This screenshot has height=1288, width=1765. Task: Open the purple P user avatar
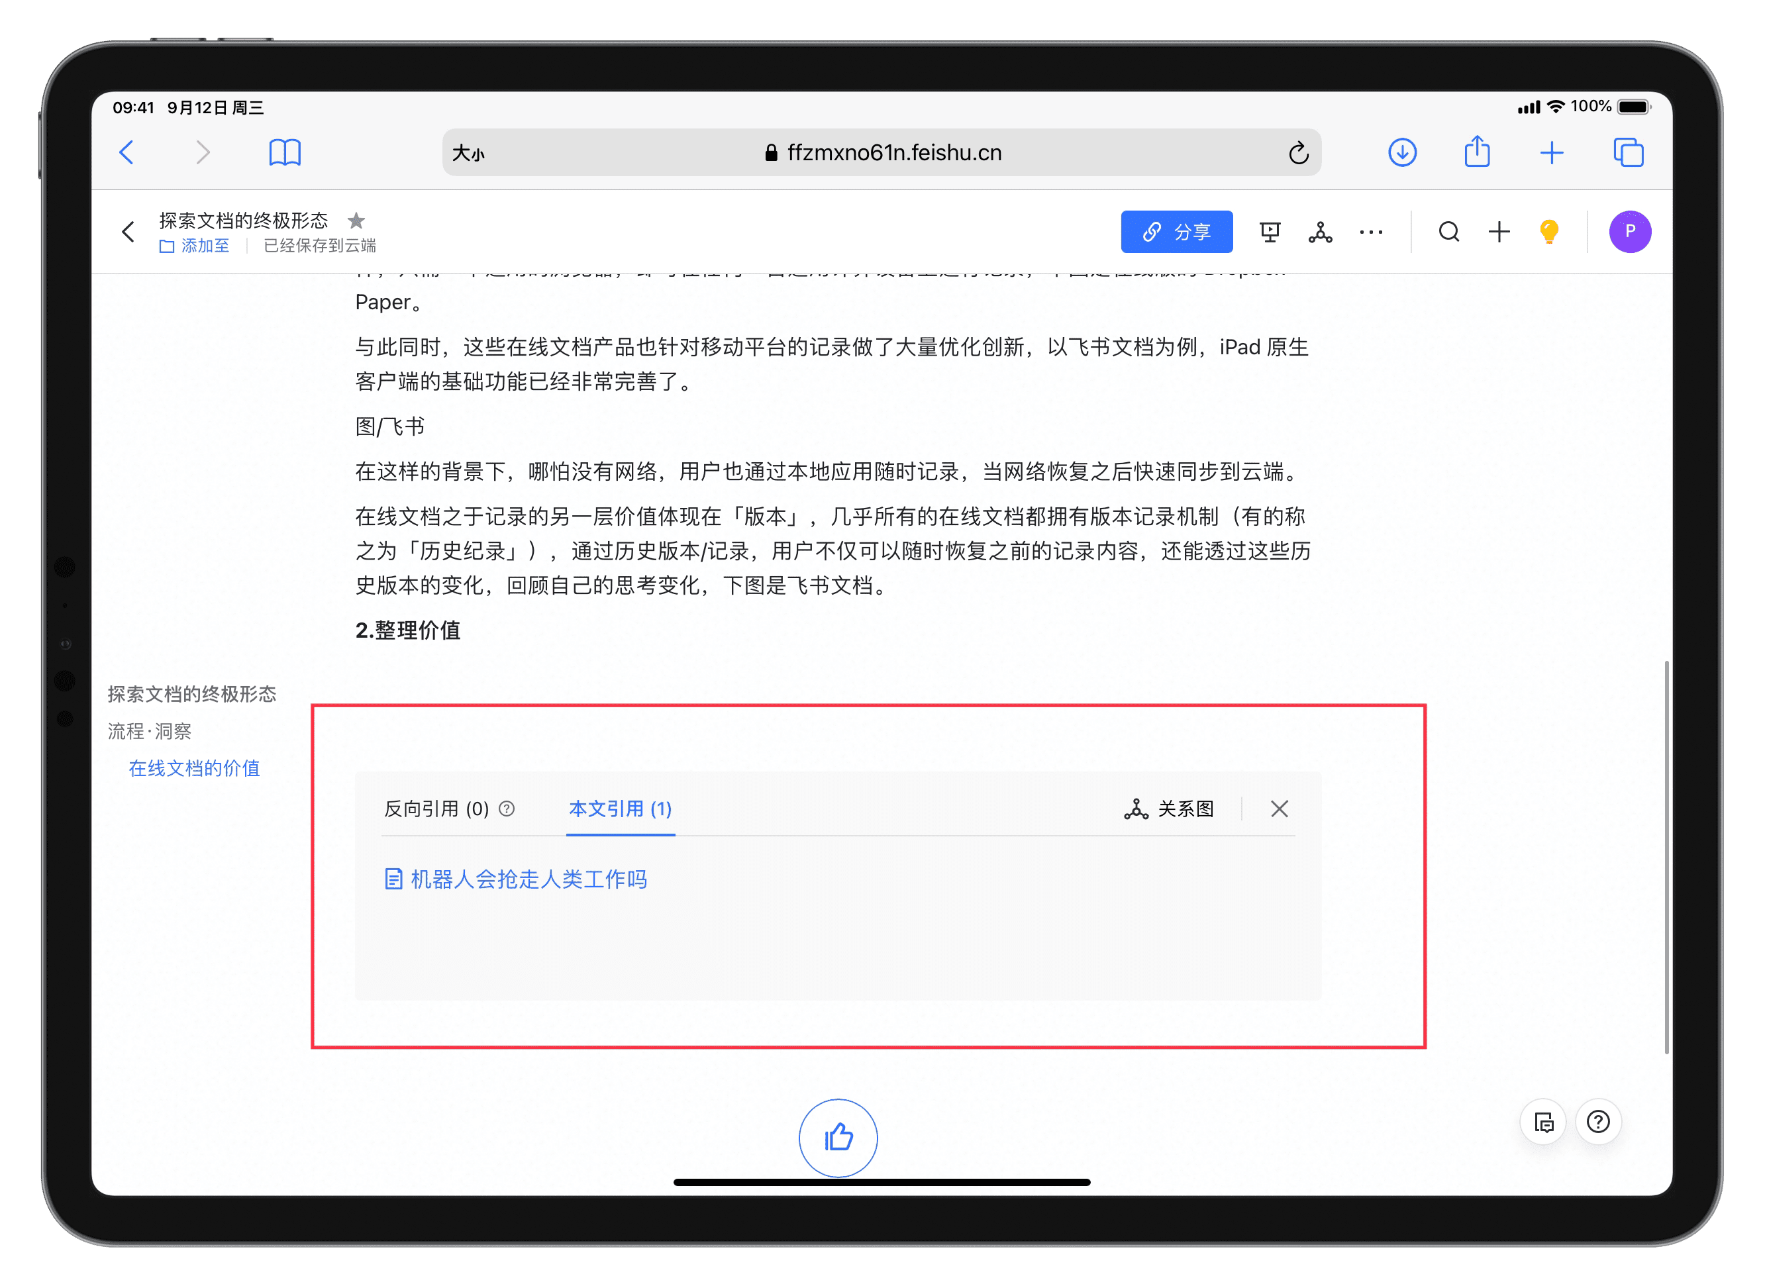(x=1629, y=232)
